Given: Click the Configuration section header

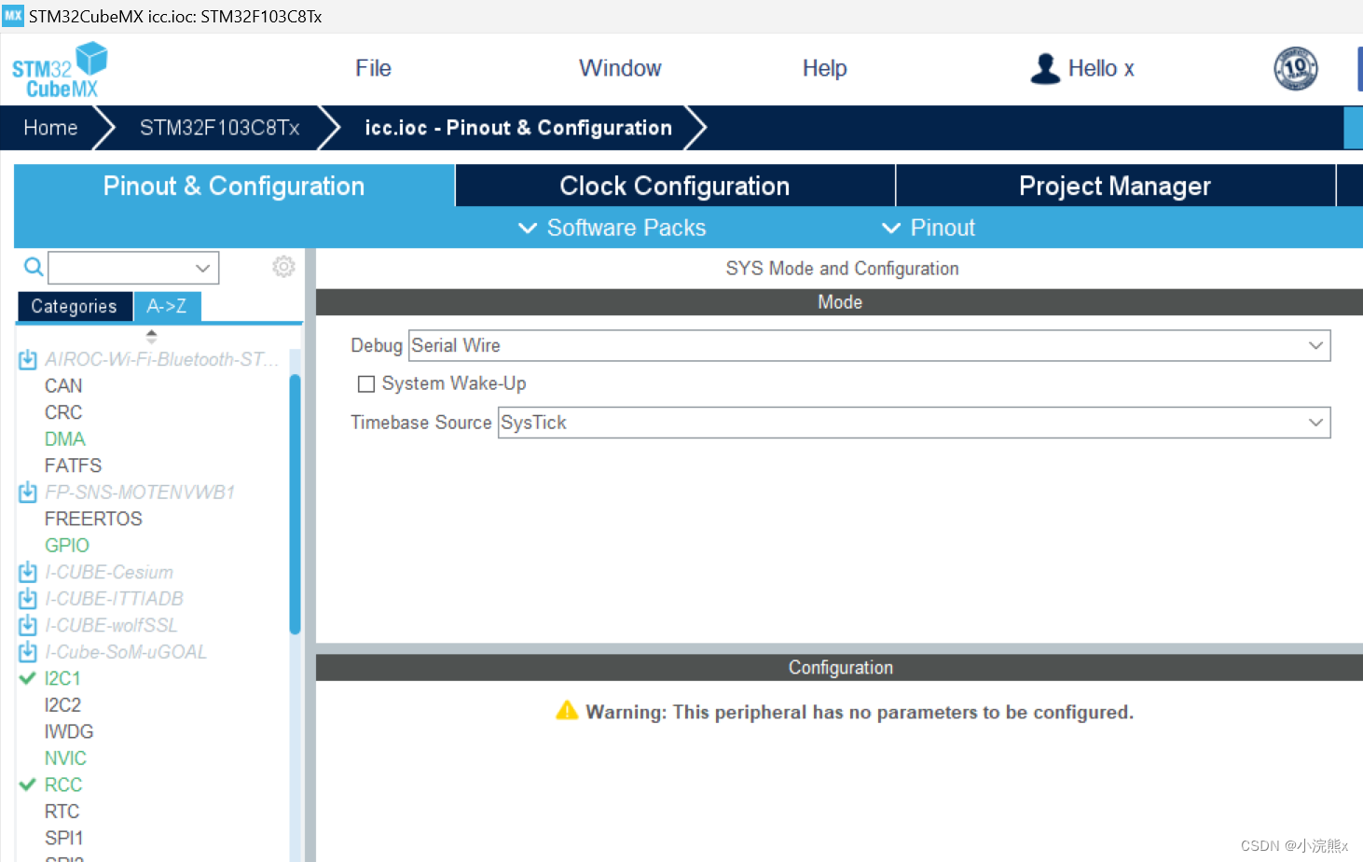Looking at the screenshot, I should pyautogui.click(x=839, y=667).
